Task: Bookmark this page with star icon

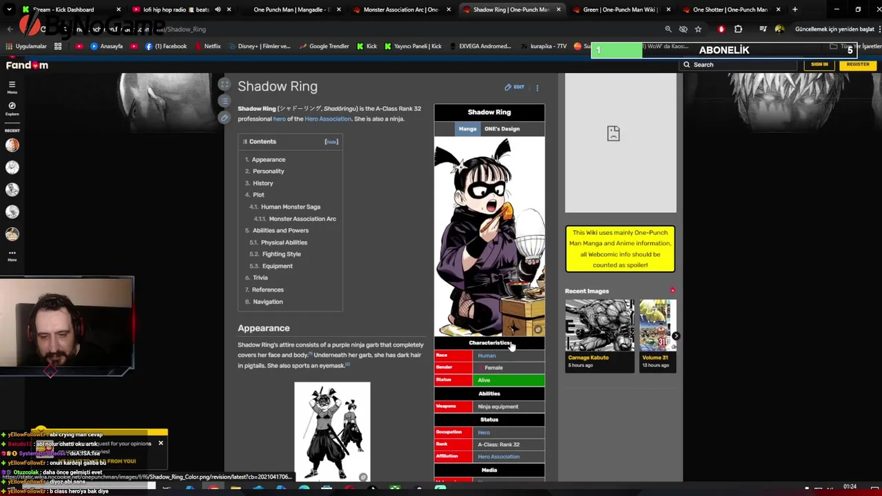Action: coord(698,29)
